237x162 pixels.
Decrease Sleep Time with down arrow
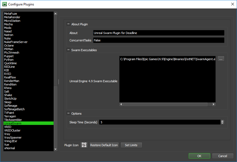tap(222, 123)
